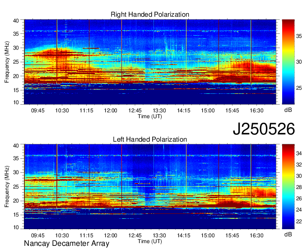Click the 15:45 time tick under the right-handed plot
Screen dimensions: 307x249
(x=232, y=111)
